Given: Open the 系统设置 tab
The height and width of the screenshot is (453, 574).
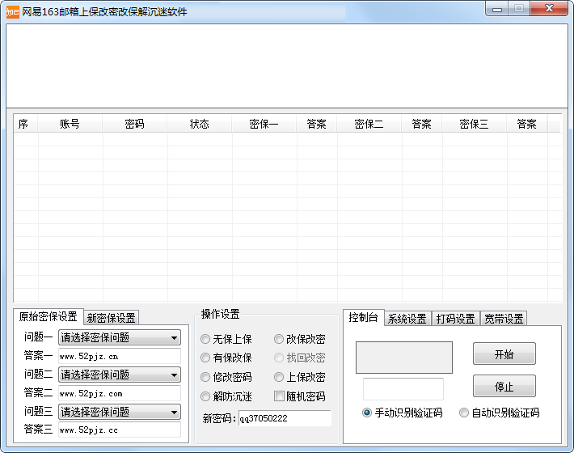Looking at the screenshot, I should coord(407,319).
